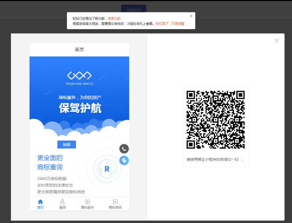
Task: Close the preview dialog
Action: [x=277, y=41]
